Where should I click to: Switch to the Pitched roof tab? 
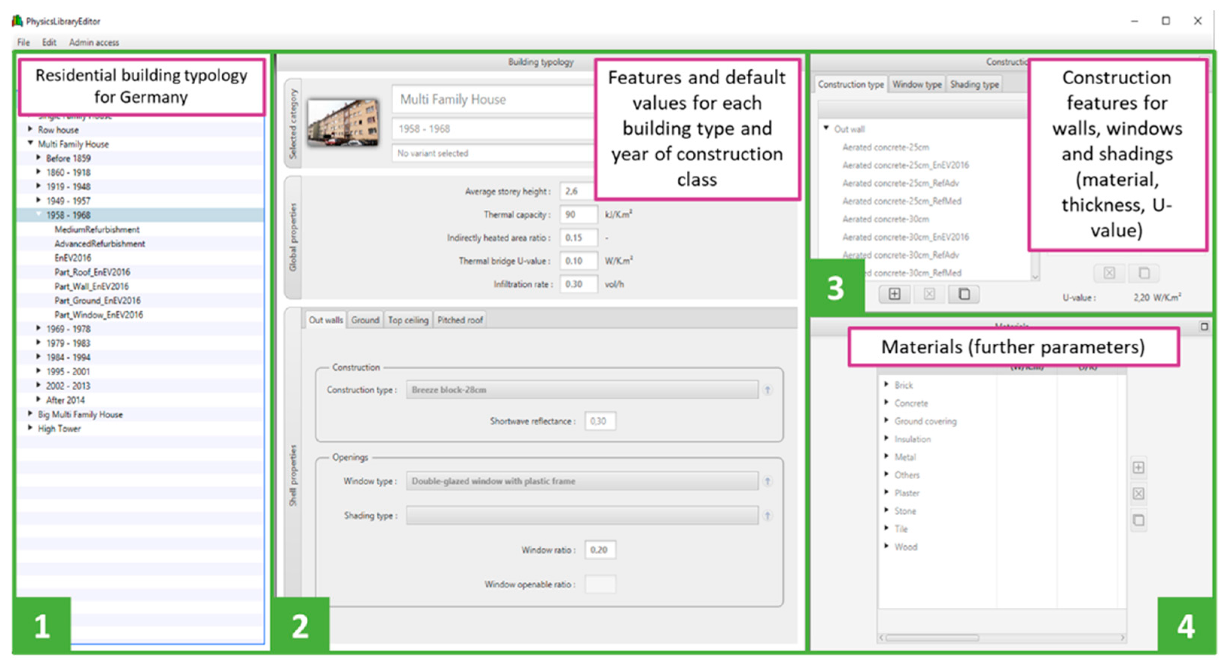[x=459, y=320]
